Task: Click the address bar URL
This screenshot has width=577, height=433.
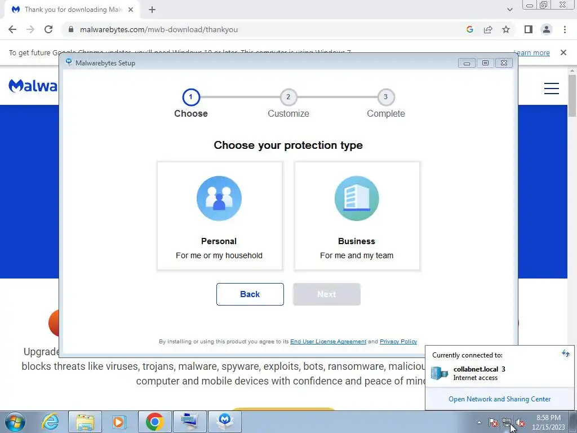Action: [158, 29]
